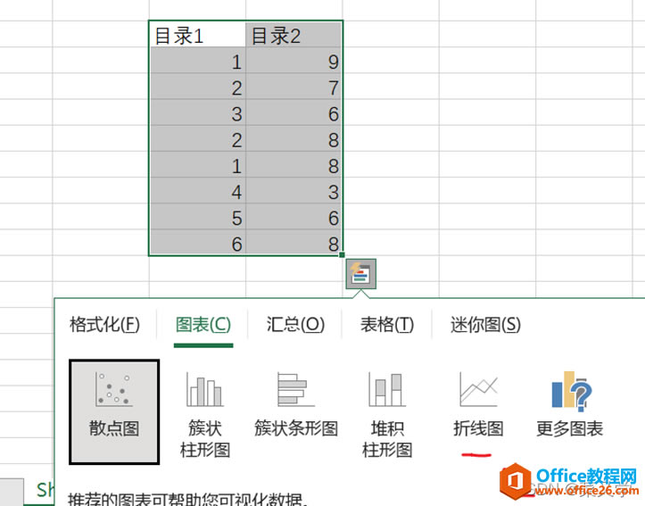Click the 目录2 cell beside 目录1 value 5

point(294,217)
